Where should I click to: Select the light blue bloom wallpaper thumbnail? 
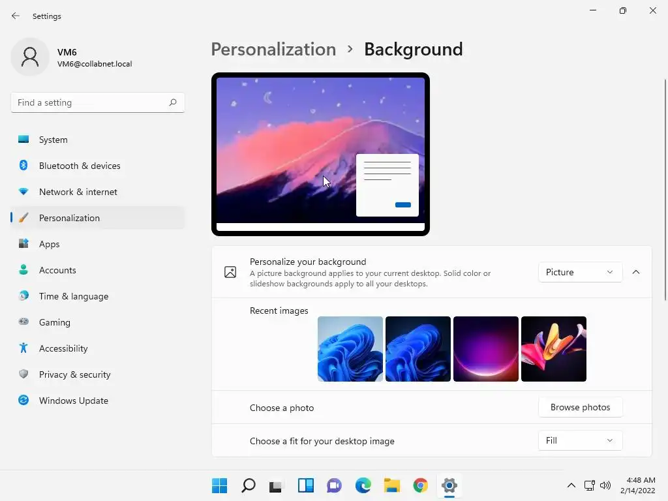click(350, 349)
